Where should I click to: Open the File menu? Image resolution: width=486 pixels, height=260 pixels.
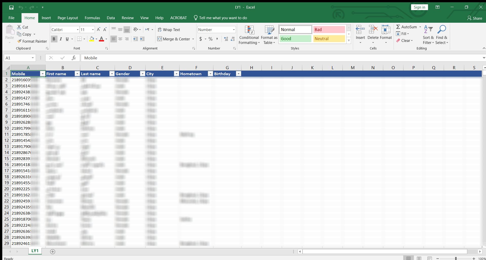pos(11,18)
